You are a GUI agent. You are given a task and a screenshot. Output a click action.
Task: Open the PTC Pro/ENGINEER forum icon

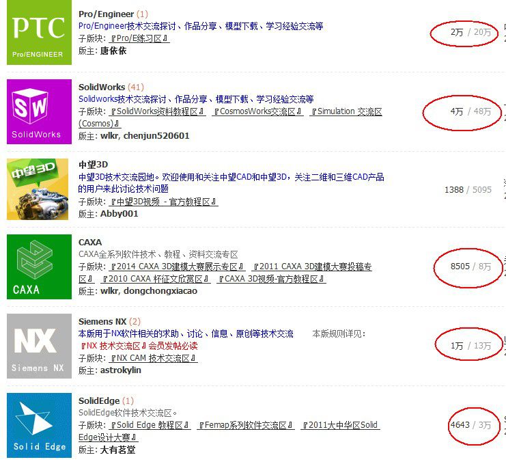[x=39, y=32]
